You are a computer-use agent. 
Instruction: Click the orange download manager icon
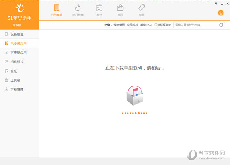pyautogui.click(x=221, y=13)
